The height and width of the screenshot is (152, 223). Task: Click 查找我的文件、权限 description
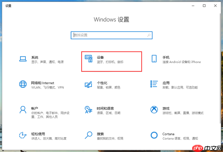110,138
